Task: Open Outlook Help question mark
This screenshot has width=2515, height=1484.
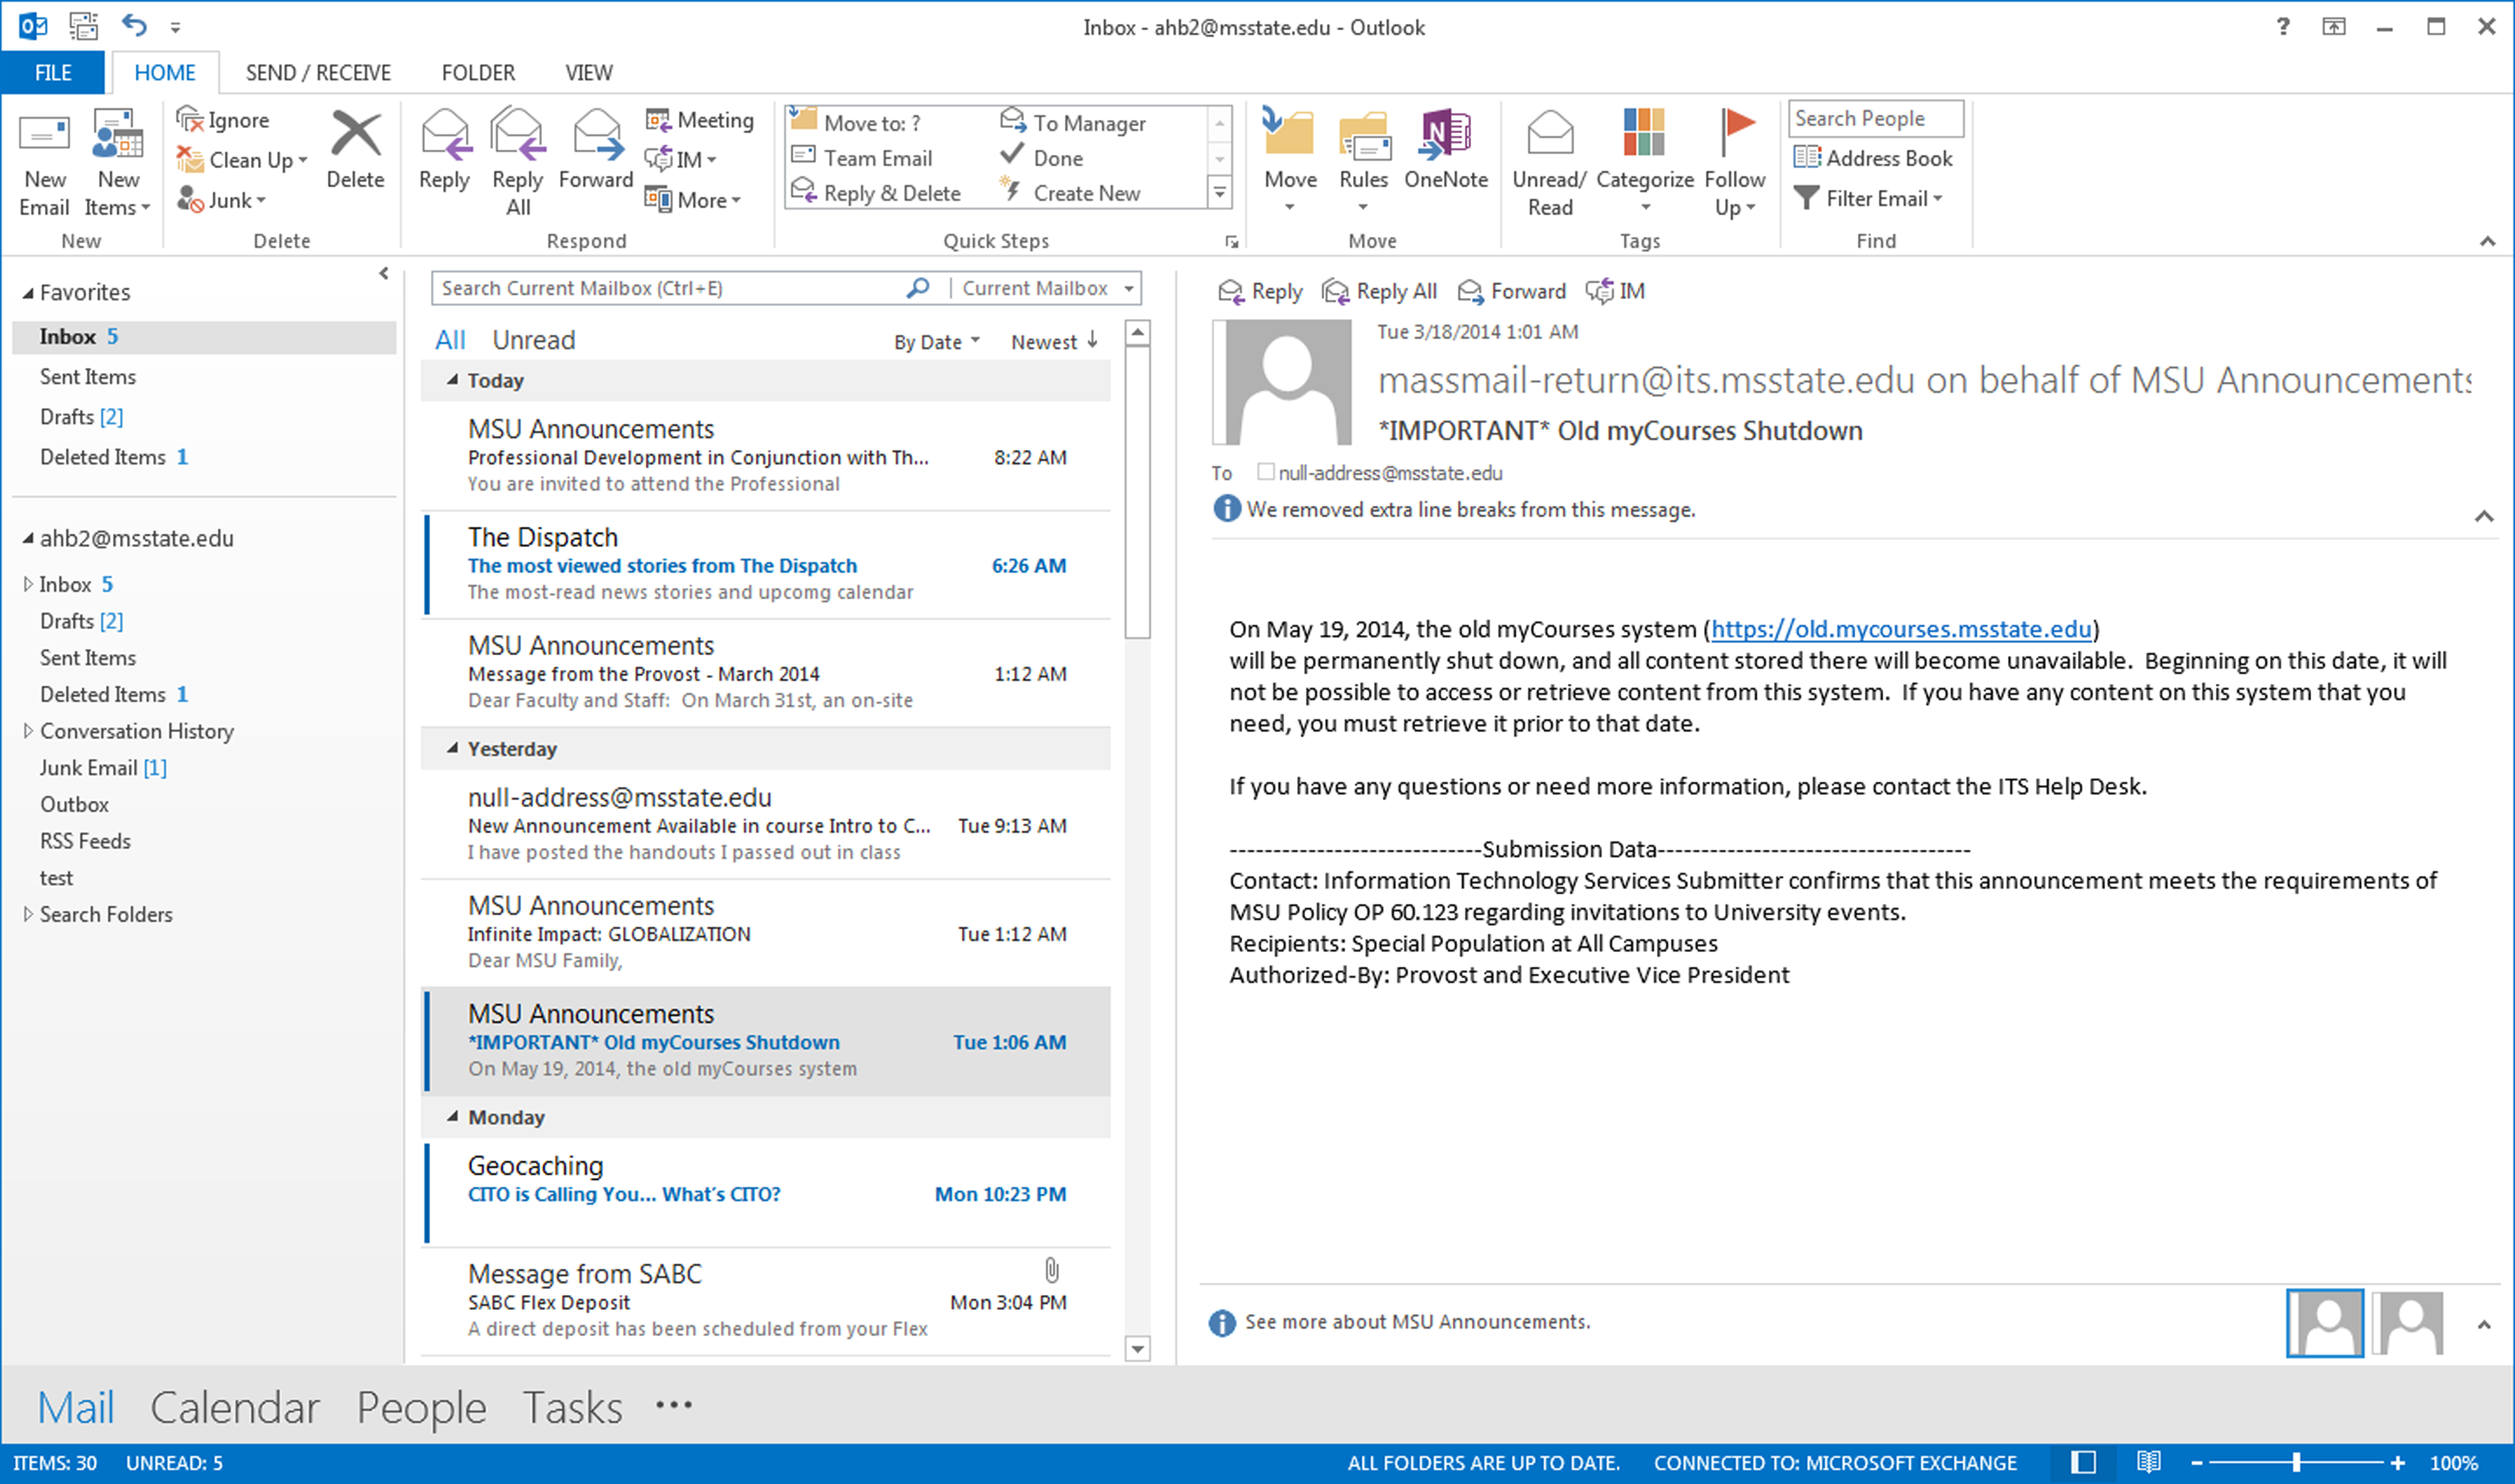Action: (x=2283, y=26)
